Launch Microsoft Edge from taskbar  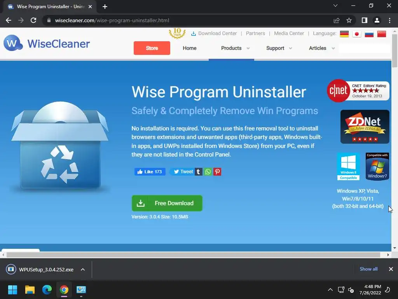[x=47, y=290]
